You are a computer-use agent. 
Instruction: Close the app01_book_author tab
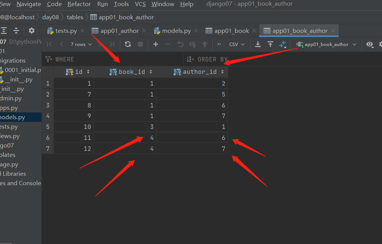333,31
